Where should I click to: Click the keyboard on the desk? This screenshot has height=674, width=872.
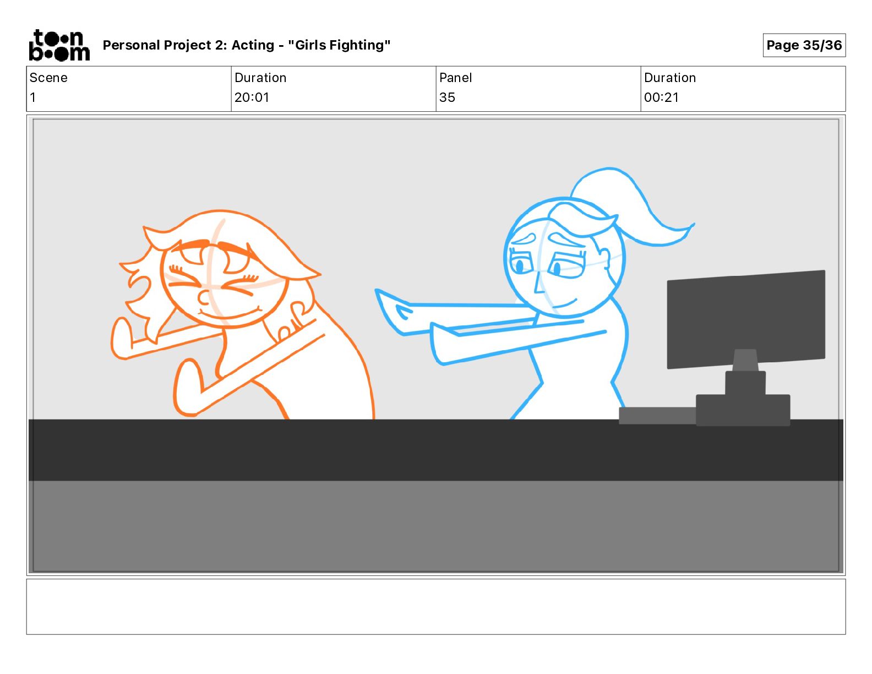point(657,416)
